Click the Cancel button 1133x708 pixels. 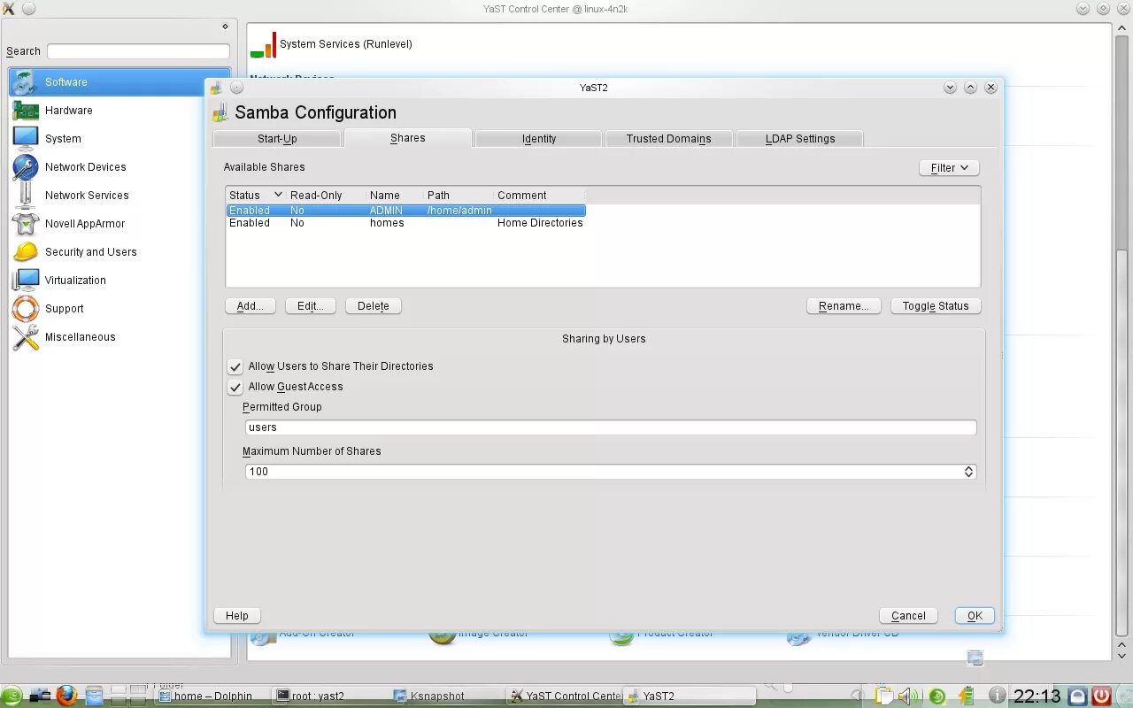click(x=908, y=616)
